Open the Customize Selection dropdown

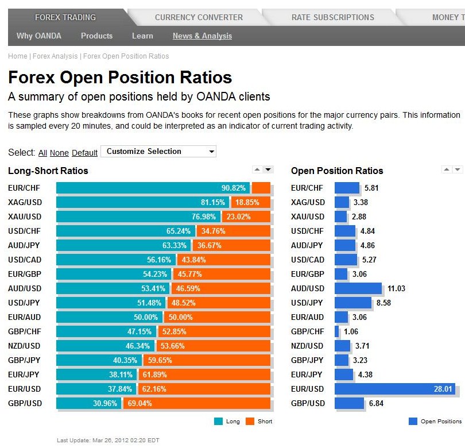click(158, 151)
